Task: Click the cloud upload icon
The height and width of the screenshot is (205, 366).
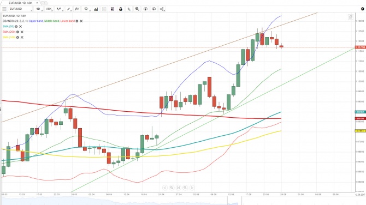Action: click(x=145, y=9)
